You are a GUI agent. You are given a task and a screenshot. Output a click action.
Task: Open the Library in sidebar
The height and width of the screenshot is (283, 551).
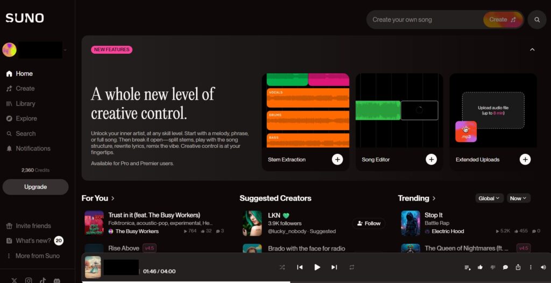tap(21, 104)
